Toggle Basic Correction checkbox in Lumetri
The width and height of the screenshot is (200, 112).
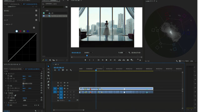point(36,11)
